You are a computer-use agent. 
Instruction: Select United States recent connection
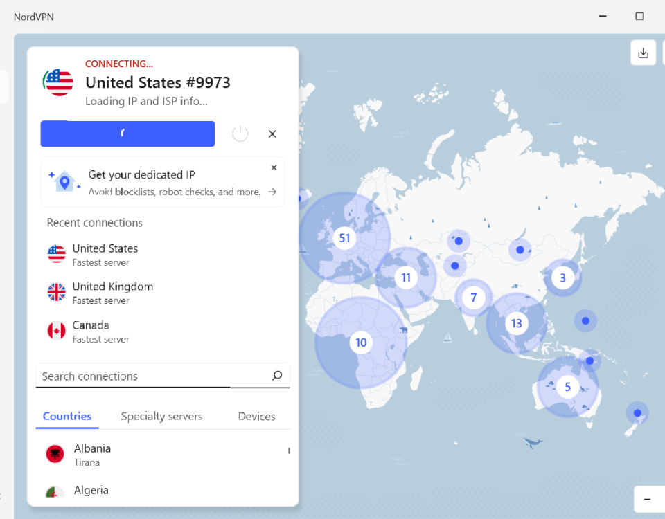tap(105, 254)
